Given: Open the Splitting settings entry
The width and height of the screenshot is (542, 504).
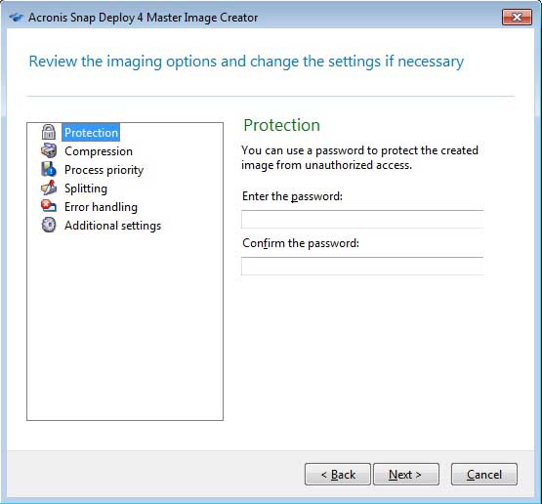Looking at the screenshot, I should [86, 189].
